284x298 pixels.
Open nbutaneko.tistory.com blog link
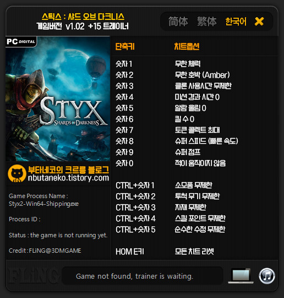[68, 178]
